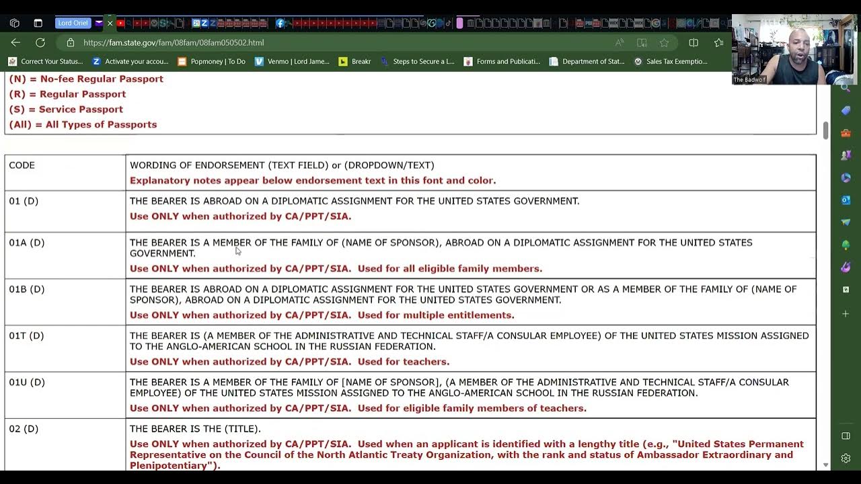Open the Designer icon in sidebar
Image resolution: width=861 pixels, height=484 pixels.
coord(846,268)
